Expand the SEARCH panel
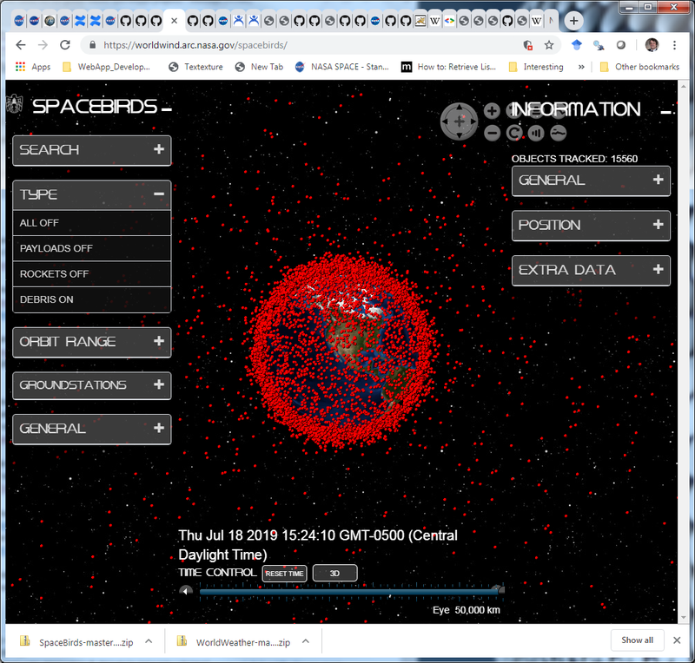The width and height of the screenshot is (695, 663). click(91, 150)
